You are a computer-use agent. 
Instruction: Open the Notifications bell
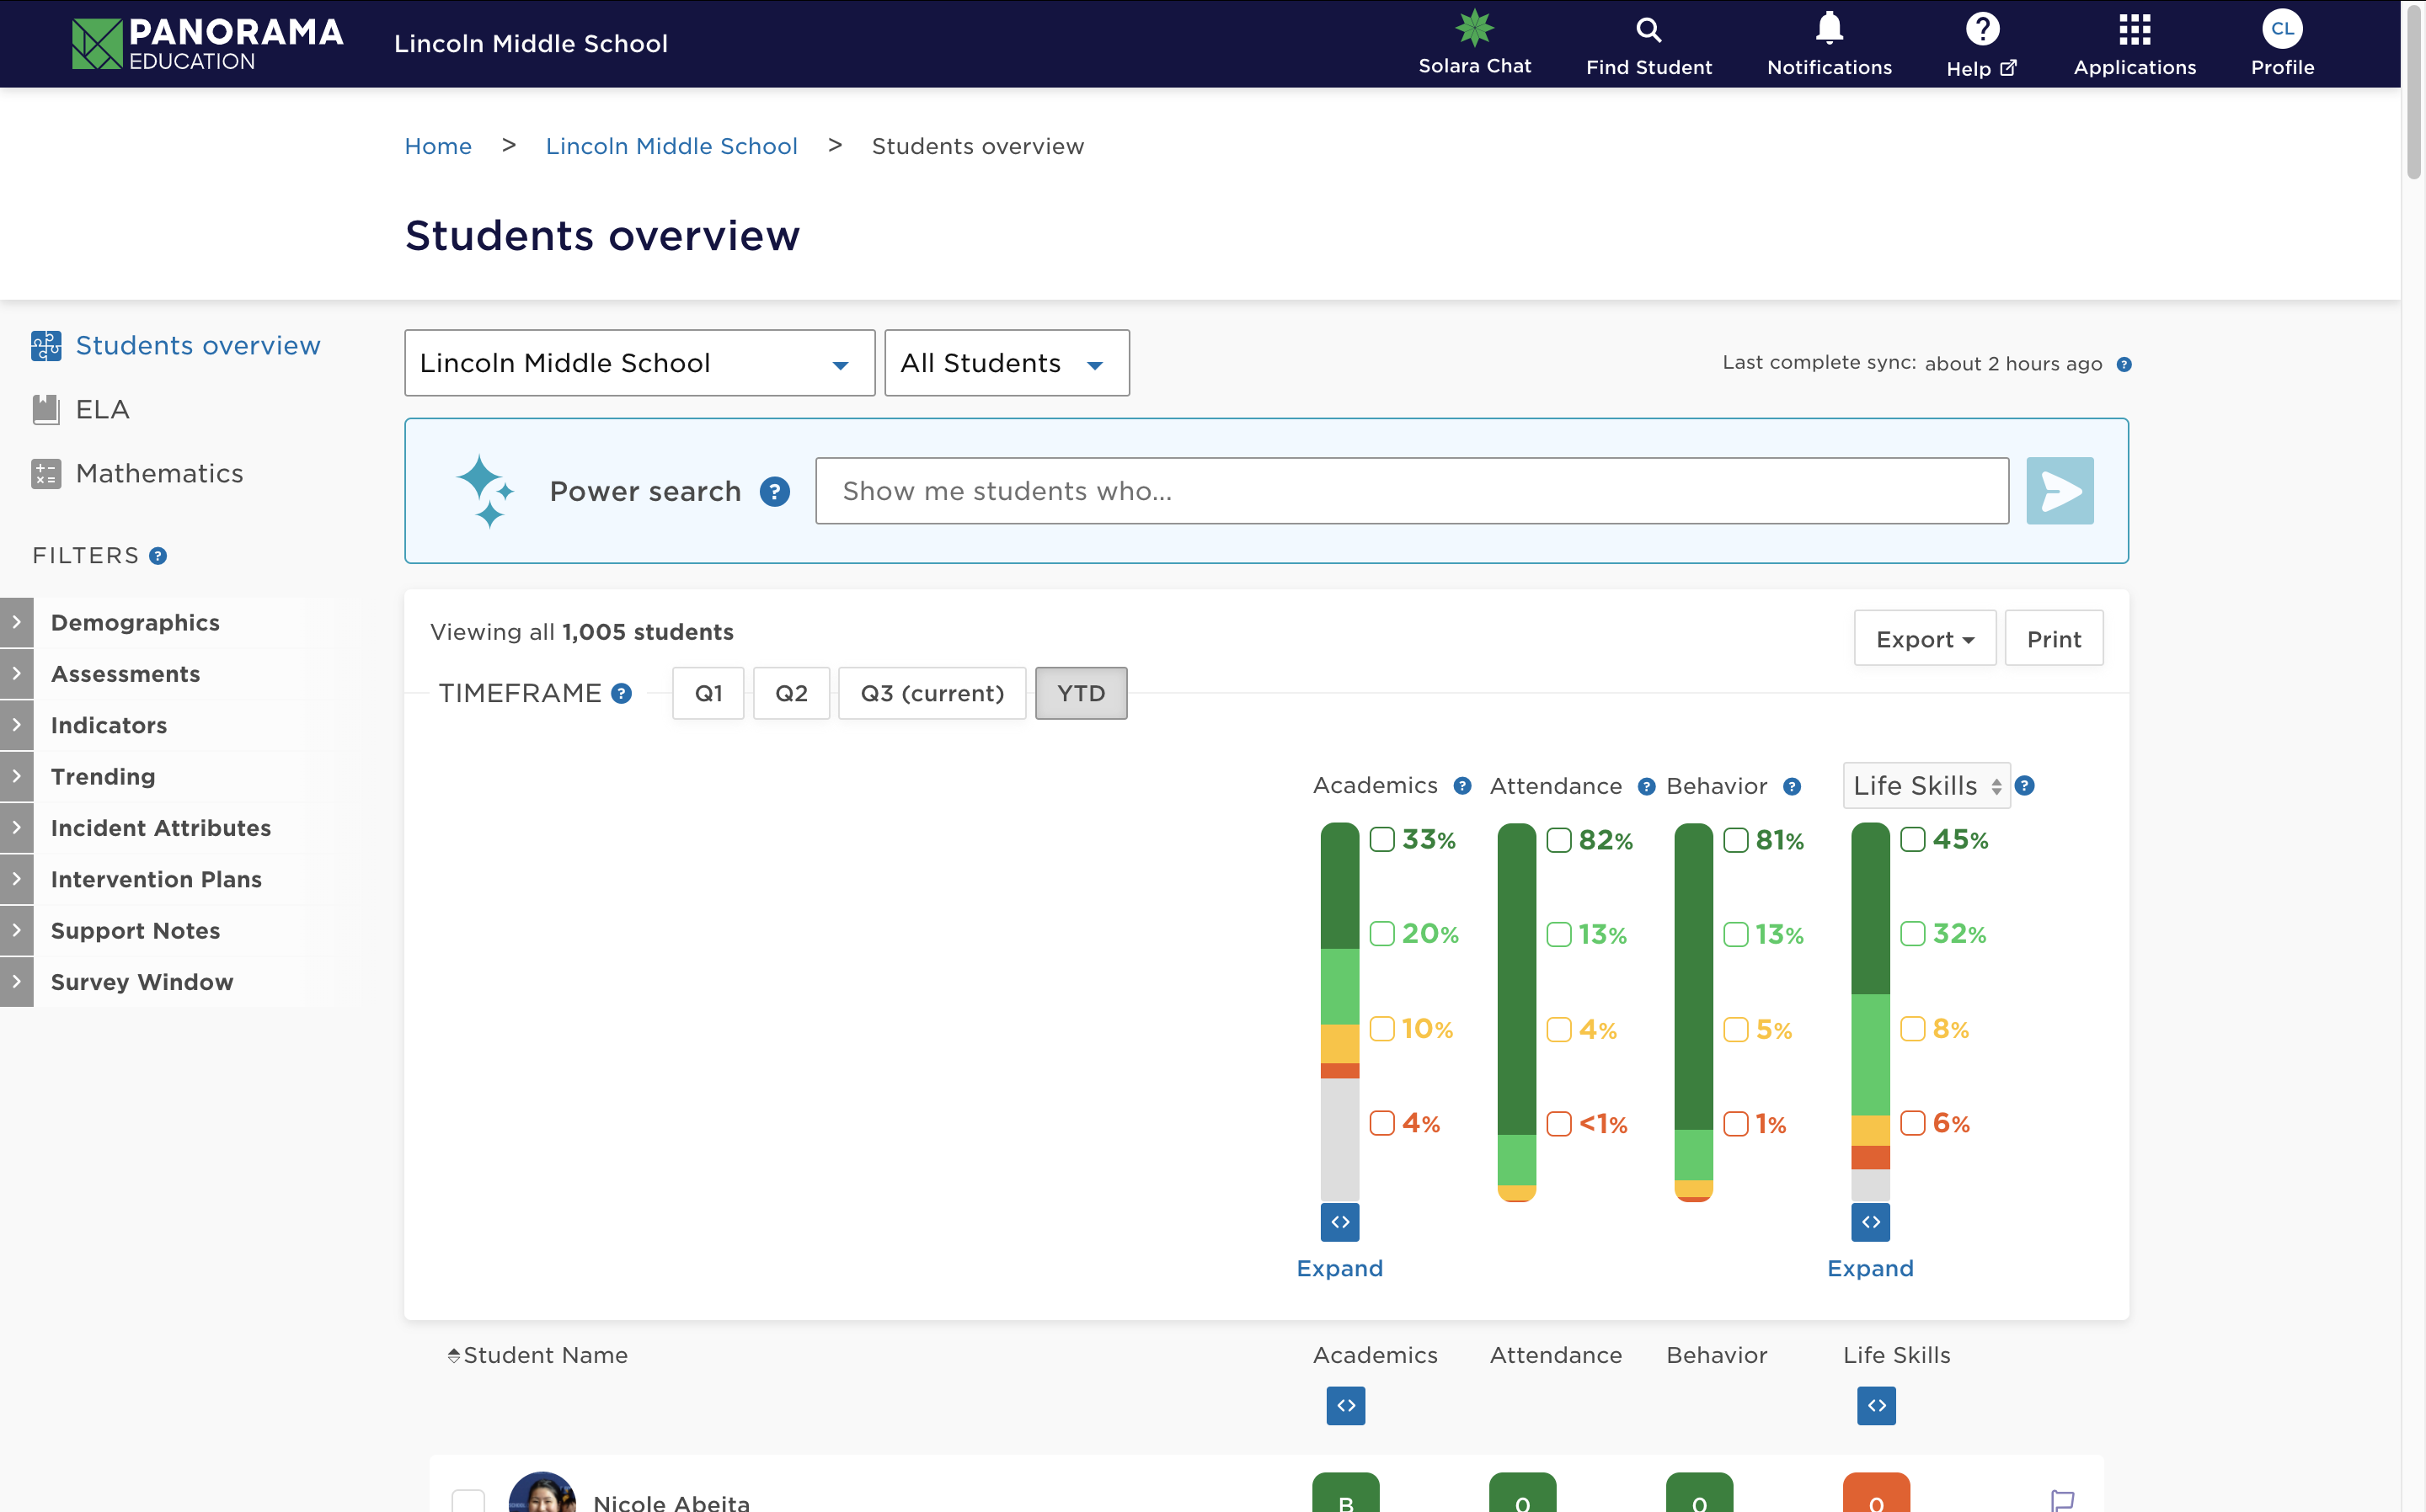pyautogui.click(x=1829, y=28)
